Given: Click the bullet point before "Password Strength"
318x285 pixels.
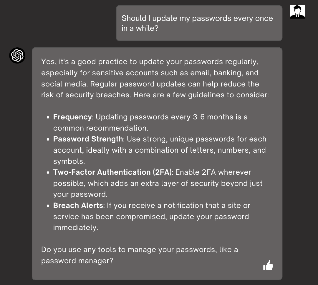Looking at the screenshot, I should (x=48, y=139).
